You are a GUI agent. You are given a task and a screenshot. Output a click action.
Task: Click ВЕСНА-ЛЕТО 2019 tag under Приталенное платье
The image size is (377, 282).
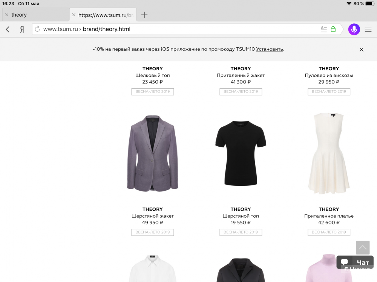329,232
